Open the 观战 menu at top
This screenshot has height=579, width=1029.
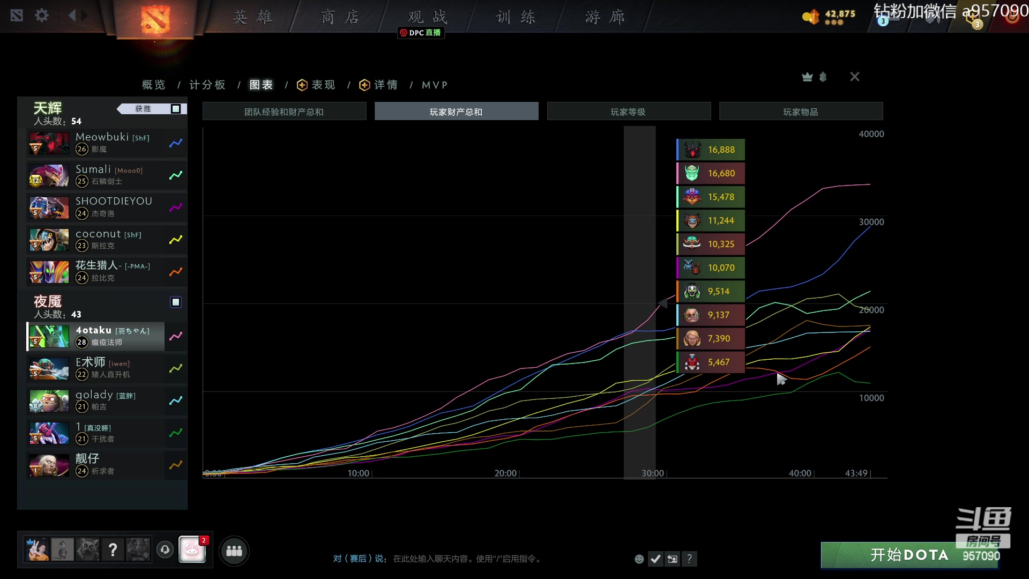click(x=426, y=16)
